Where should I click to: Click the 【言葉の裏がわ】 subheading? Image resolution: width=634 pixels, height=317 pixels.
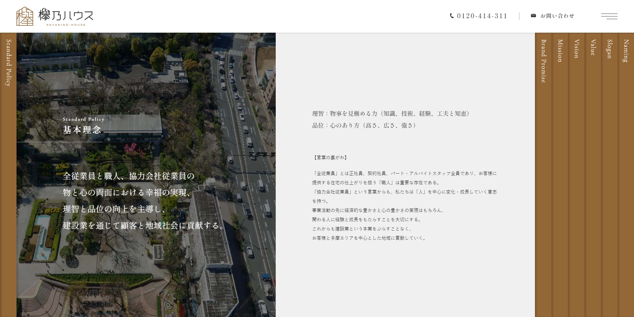coord(330,157)
